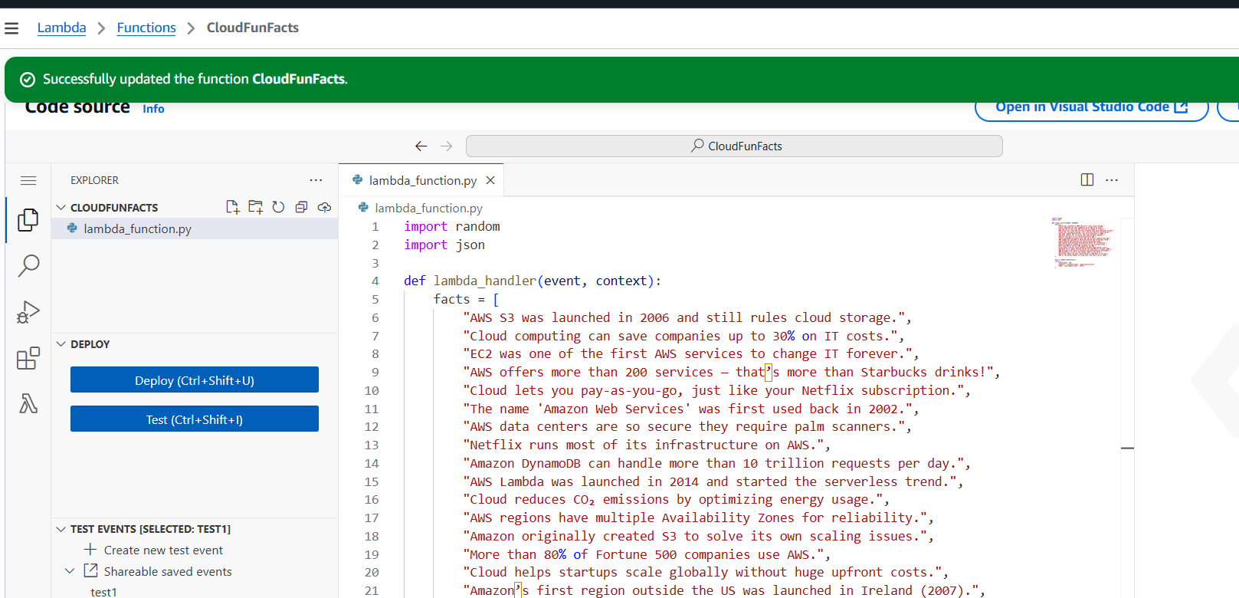Click Create new test event
Screen dimensions: 1239x598
pyautogui.click(x=163, y=550)
